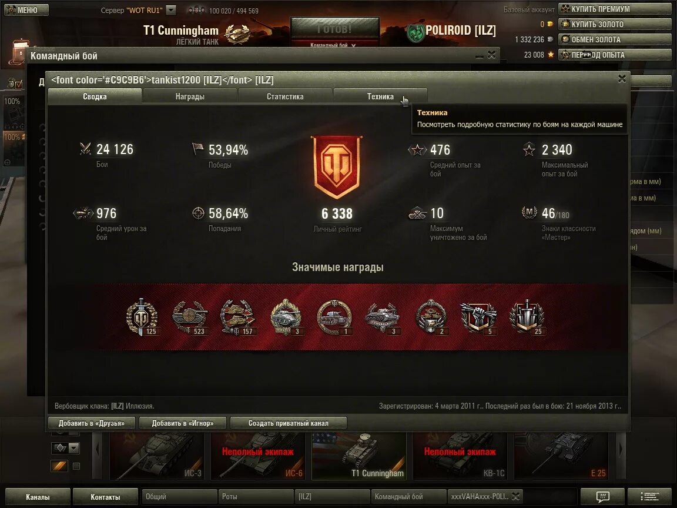Switch to the Техника tab
The image size is (677, 508).
[x=380, y=96]
